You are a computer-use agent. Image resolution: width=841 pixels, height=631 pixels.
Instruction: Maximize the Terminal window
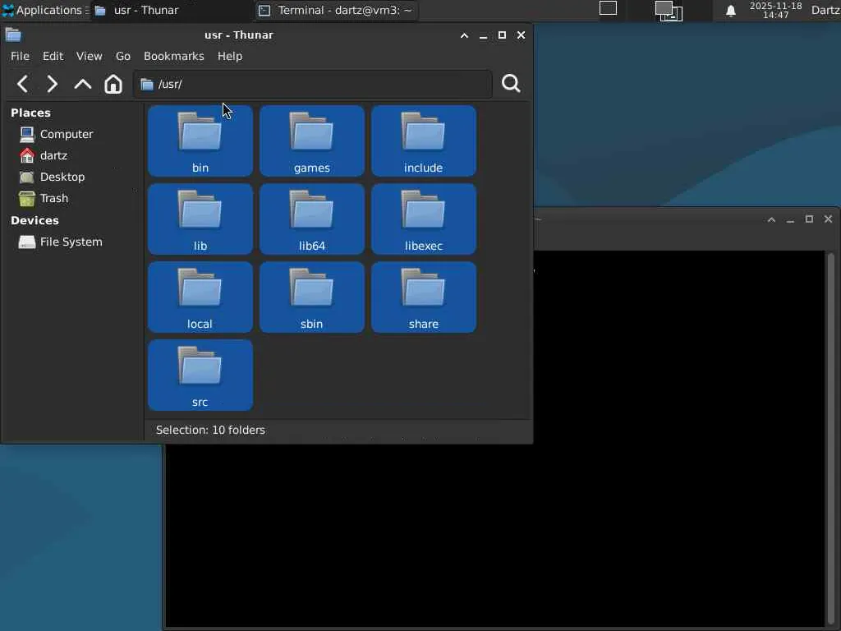809,219
